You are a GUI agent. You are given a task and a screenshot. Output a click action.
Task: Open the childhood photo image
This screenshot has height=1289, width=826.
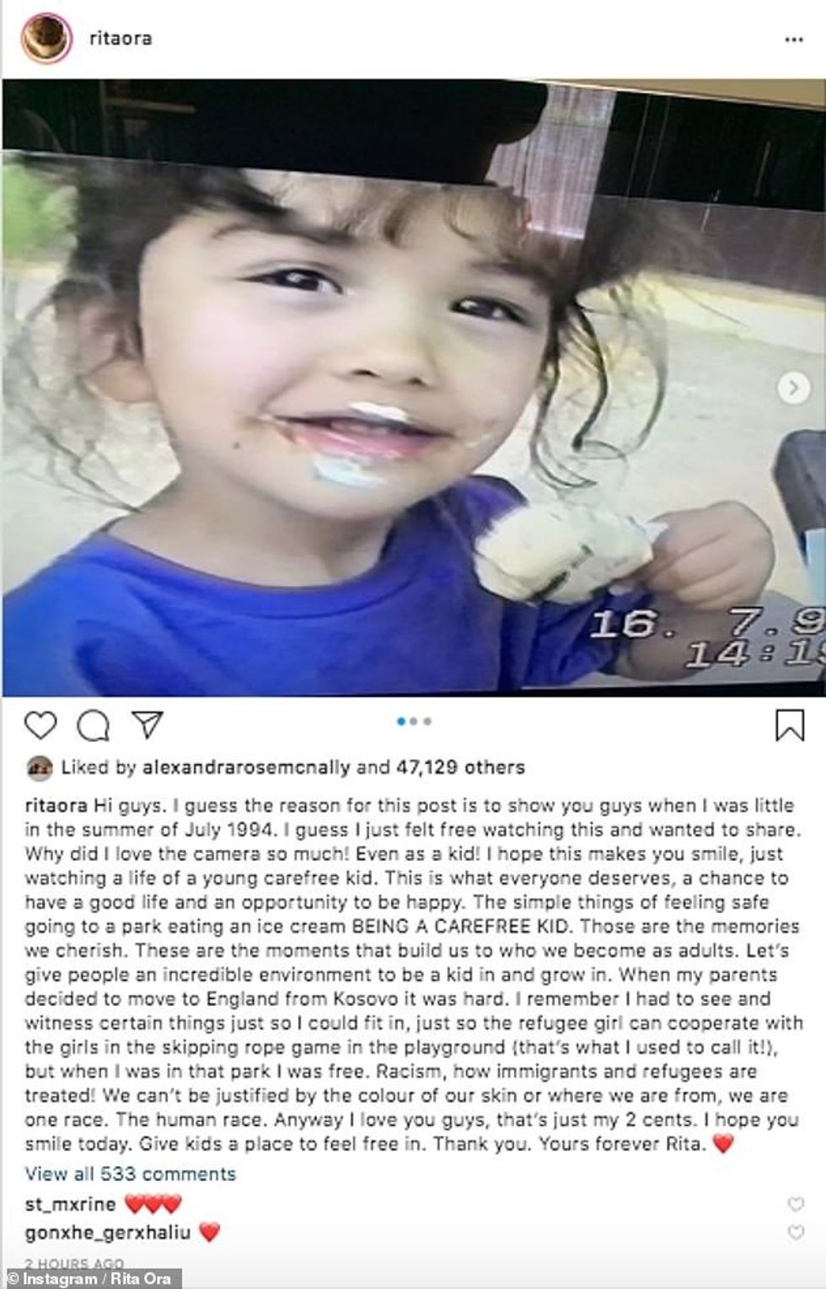point(413,388)
